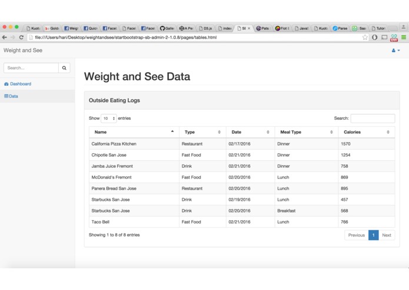Viewport: 409px width, 290px height.
Task: Sort table by Type column
Action: click(202, 132)
